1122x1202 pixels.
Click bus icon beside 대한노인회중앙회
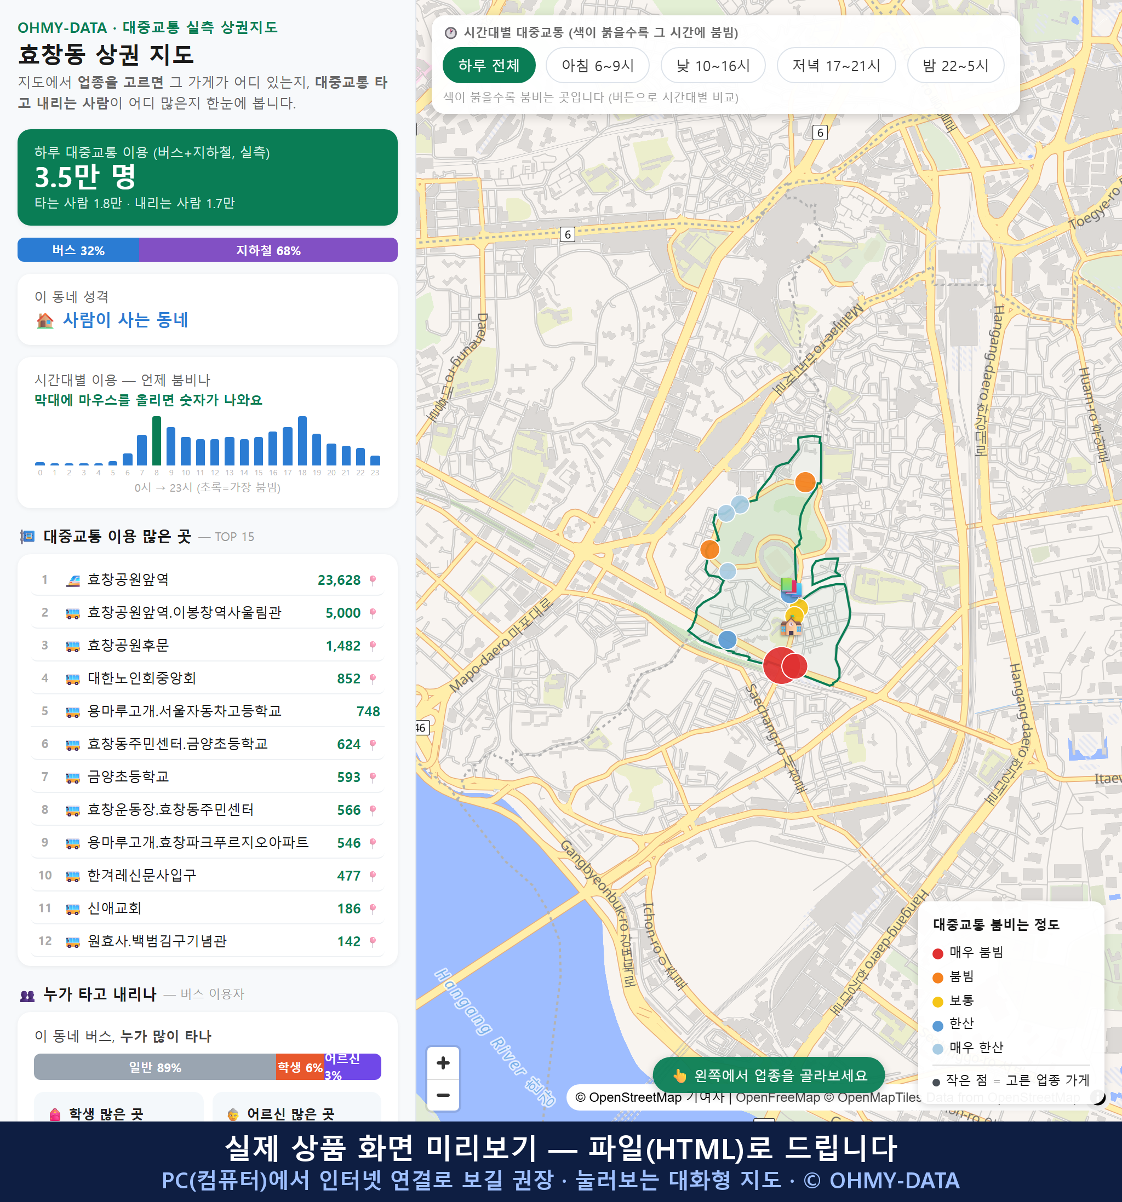click(x=72, y=679)
